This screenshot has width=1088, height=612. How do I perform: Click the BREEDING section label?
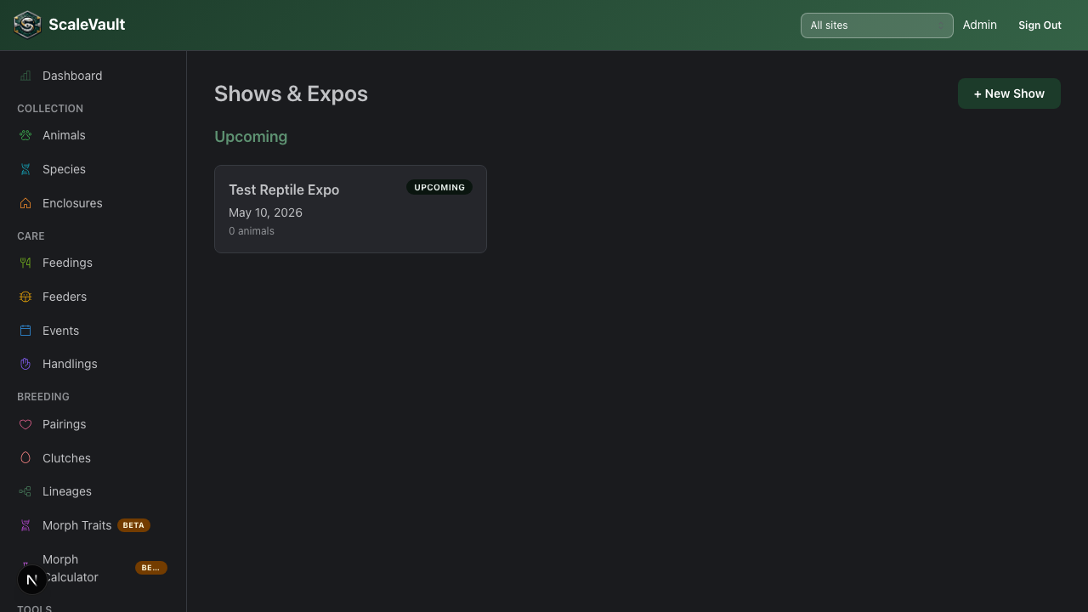click(x=43, y=397)
